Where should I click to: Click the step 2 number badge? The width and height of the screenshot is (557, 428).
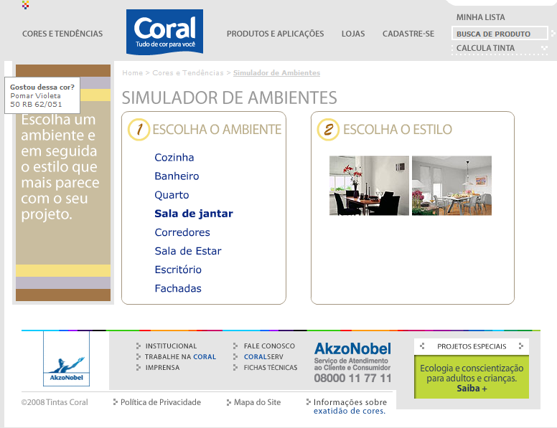pos(328,129)
